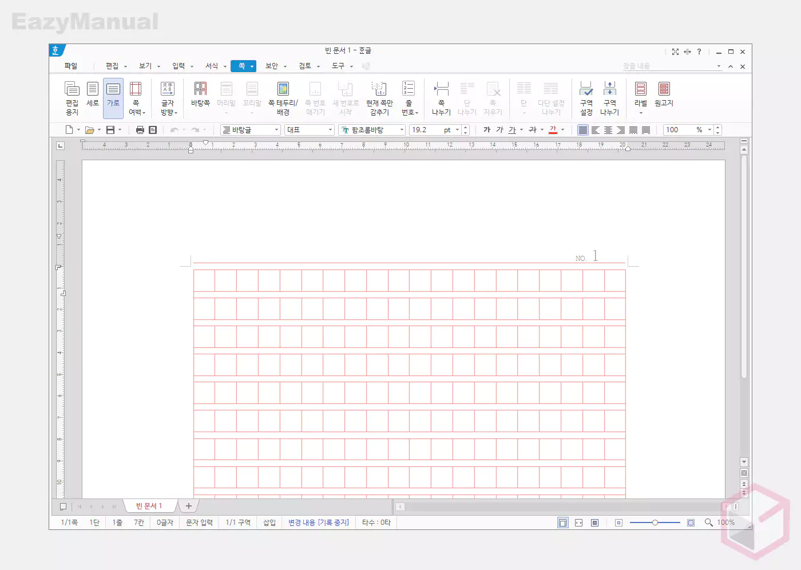Click the zoom slider in status bar
Image resolution: width=801 pixels, height=570 pixels.
pos(655,522)
